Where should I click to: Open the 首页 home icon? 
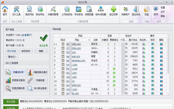point(5,11)
